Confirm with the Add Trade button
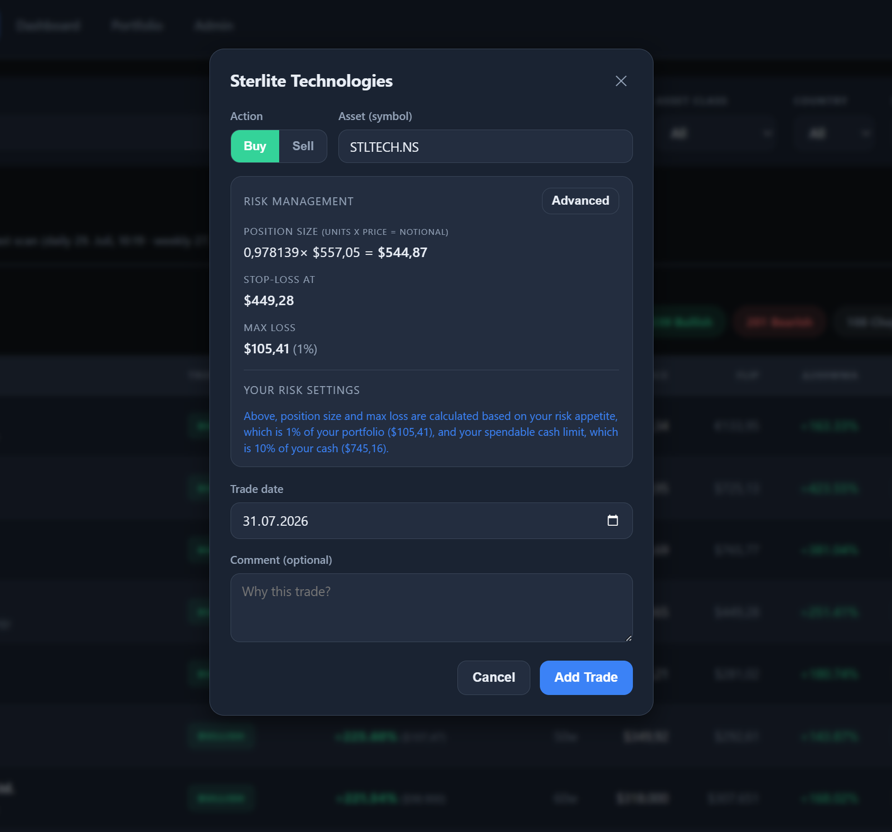This screenshot has height=832, width=892. 586,678
